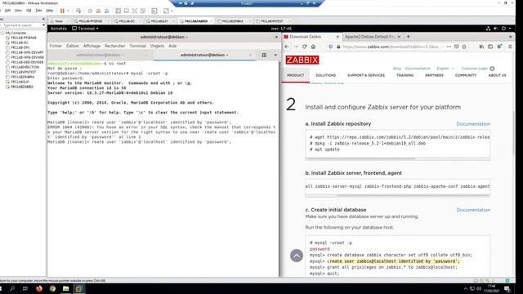
Task: Open the VMware Tabs menu
Action: (x=38, y=11)
